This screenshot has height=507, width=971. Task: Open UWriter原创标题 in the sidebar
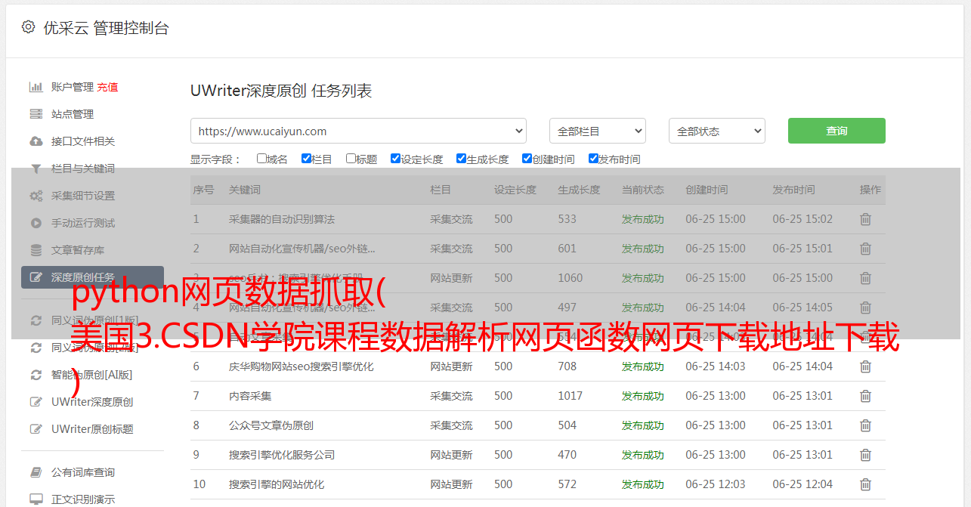(92, 429)
